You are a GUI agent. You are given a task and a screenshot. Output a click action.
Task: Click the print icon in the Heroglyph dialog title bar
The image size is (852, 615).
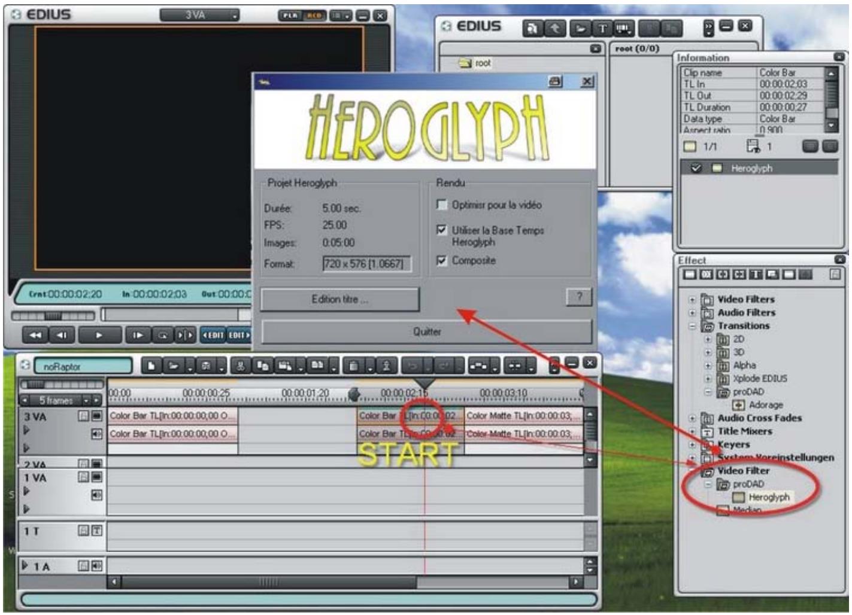tap(556, 81)
